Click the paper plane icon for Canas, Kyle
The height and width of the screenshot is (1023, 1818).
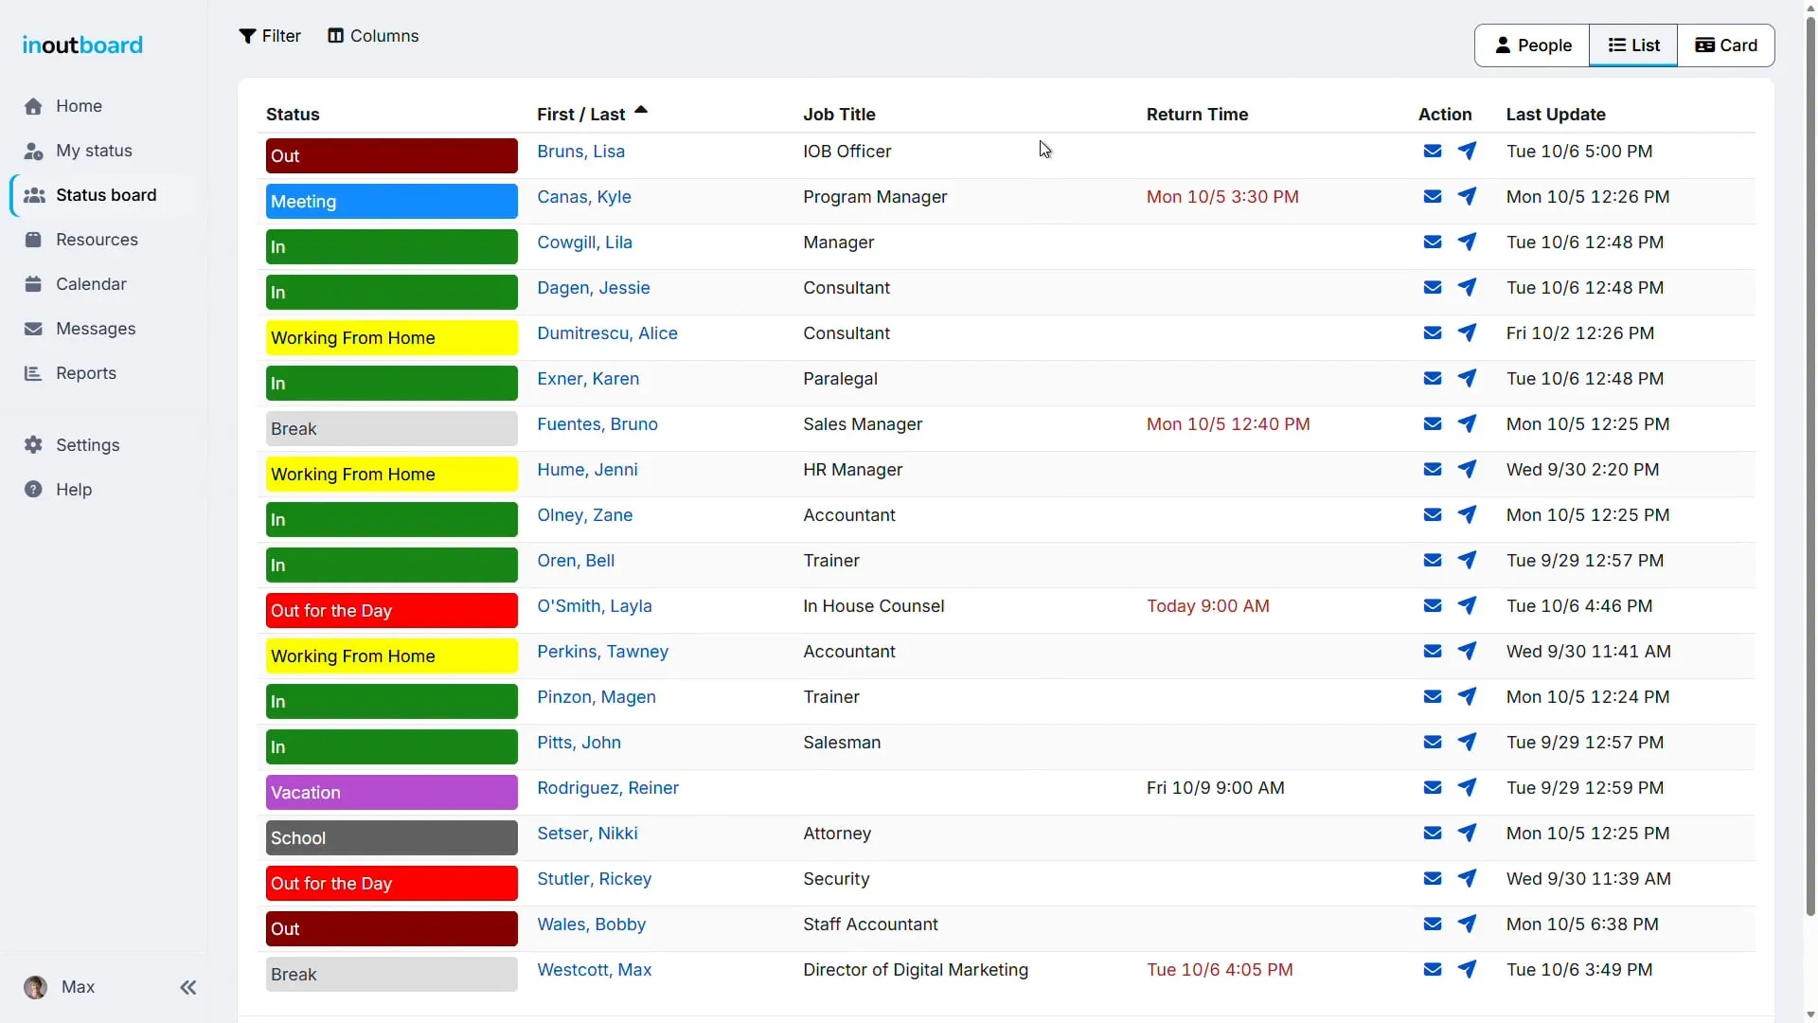tap(1467, 197)
